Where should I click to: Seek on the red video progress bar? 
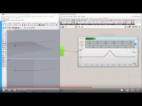71,87
